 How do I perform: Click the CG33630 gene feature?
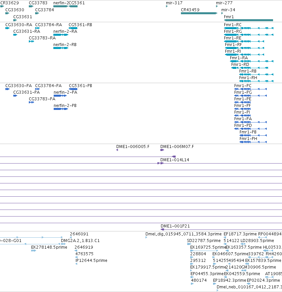[7, 13]
